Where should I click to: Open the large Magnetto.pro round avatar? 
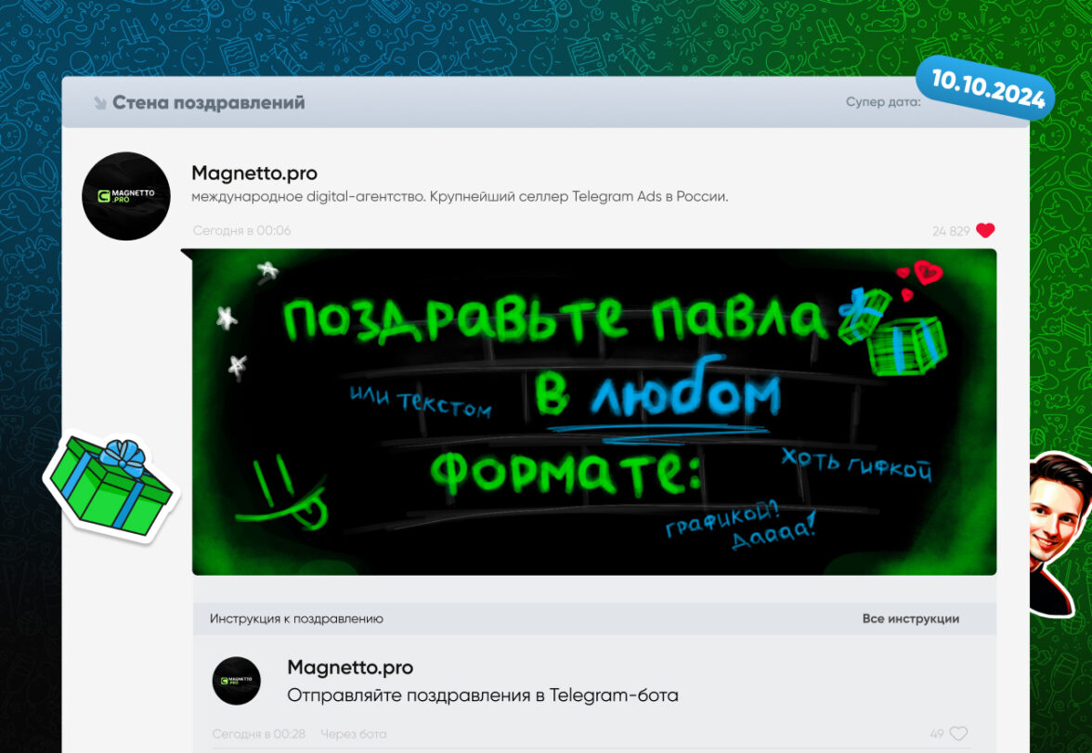[x=126, y=196]
